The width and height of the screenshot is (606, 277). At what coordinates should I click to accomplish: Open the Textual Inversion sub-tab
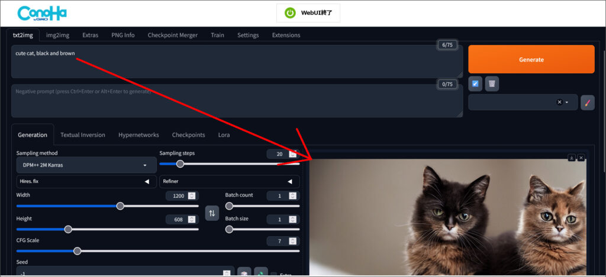coord(83,135)
